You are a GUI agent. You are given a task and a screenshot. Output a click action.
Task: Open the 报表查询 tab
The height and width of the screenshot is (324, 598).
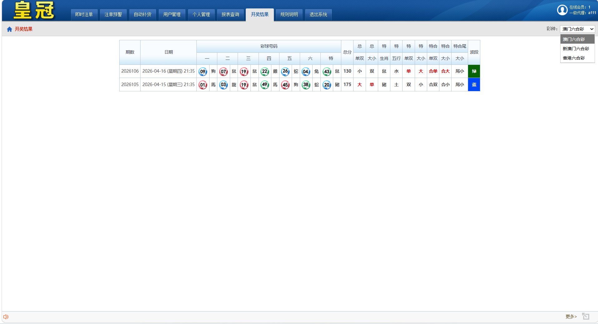click(x=230, y=15)
